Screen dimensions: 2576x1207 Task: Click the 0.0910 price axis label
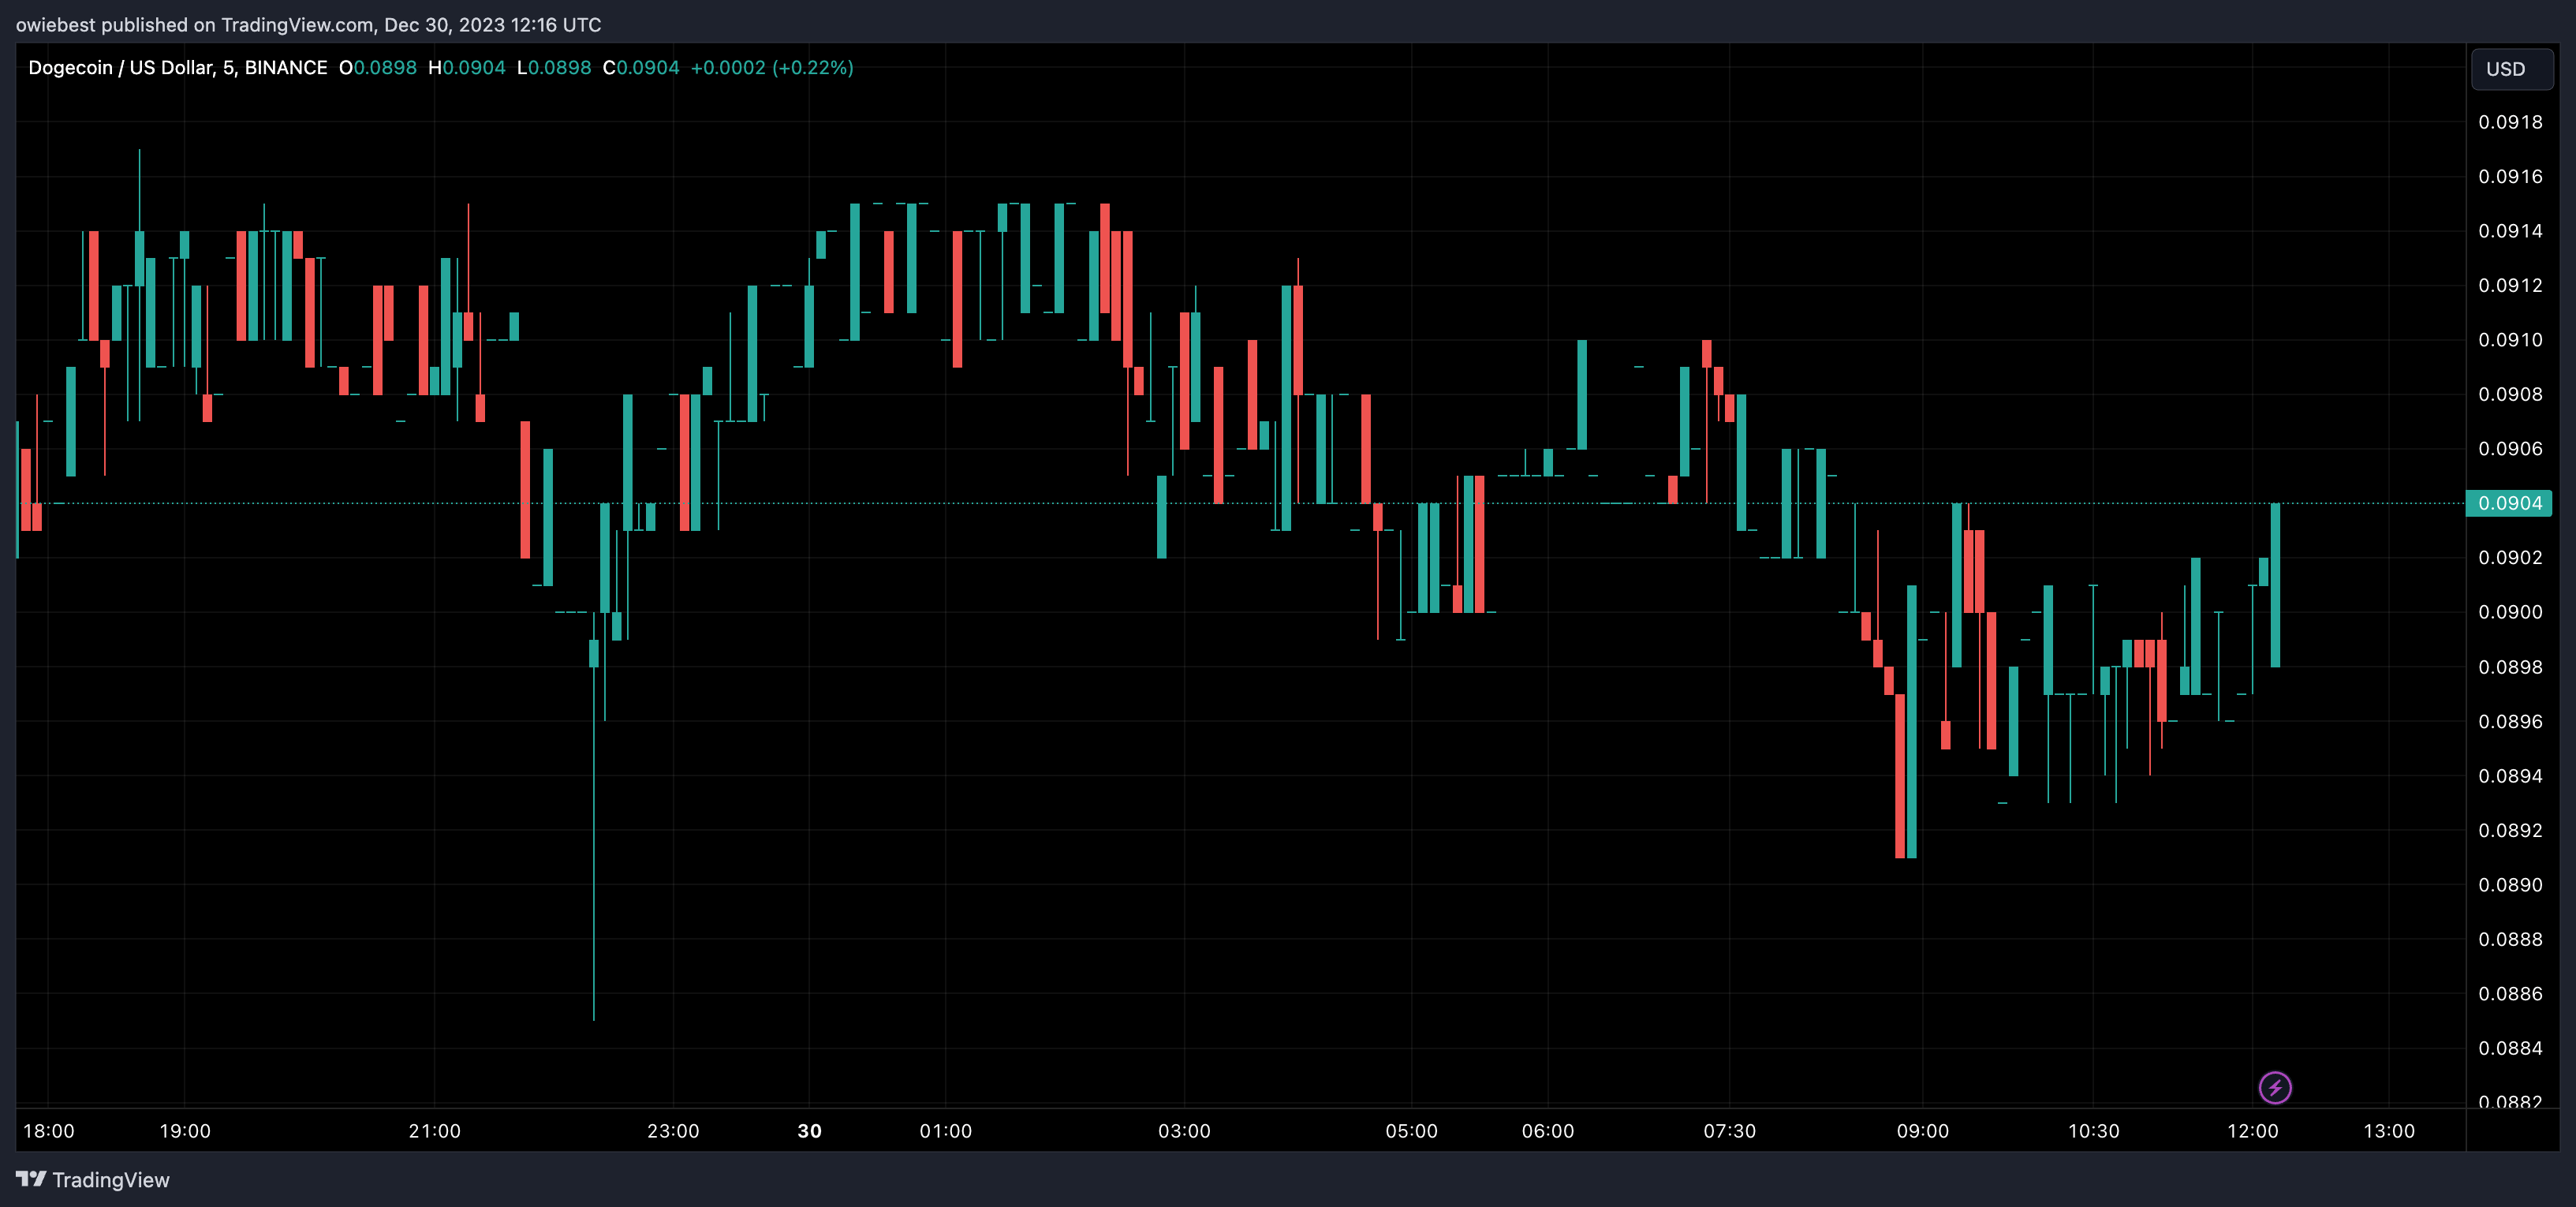point(2510,340)
